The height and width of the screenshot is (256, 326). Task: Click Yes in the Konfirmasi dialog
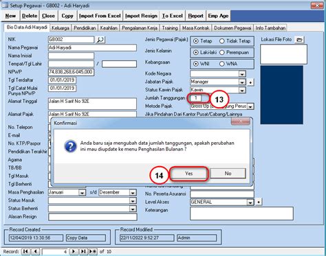[x=189, y=174]
